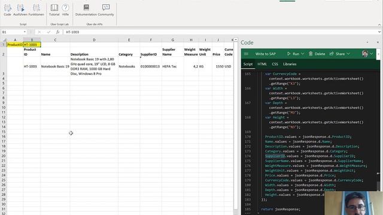Click the presenter webcam thumbnail
The width and height of the screenshot is (383, 215).
pos(354,203)
